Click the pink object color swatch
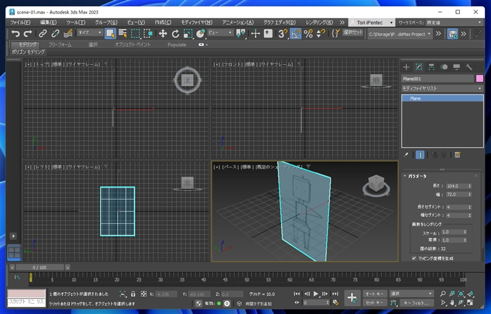Image resolution: width=491 pixels, height=314 pixels. click(x=479, y=78)
